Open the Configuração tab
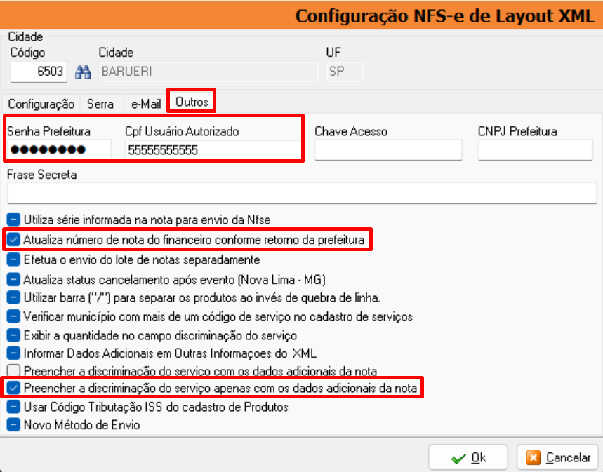603x472 pixels. pyautogui.click(x=41, y=104)
